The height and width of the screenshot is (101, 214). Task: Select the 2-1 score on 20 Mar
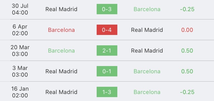tap(107, 51)
